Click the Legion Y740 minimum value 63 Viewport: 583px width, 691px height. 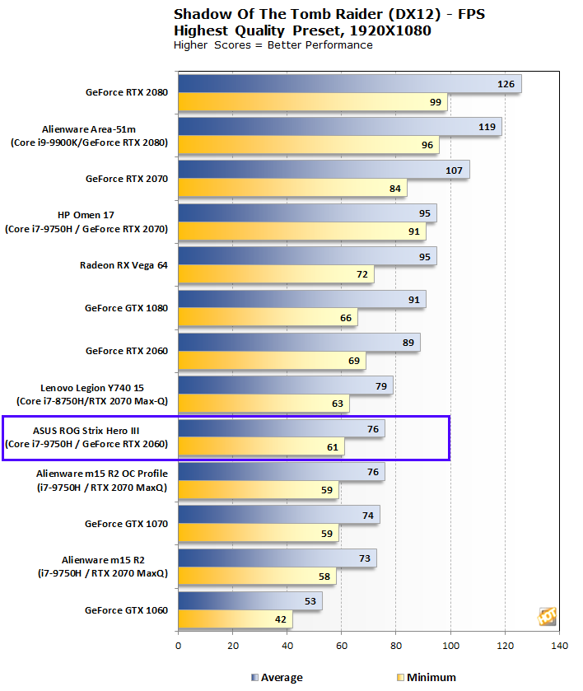pos(338,404)
